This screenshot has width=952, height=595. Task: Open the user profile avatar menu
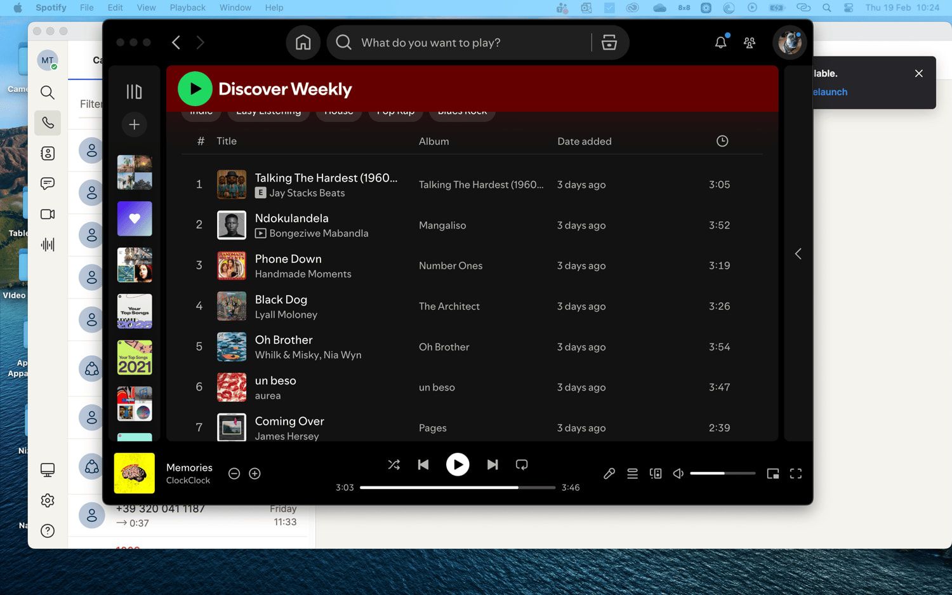click(790, 43)
